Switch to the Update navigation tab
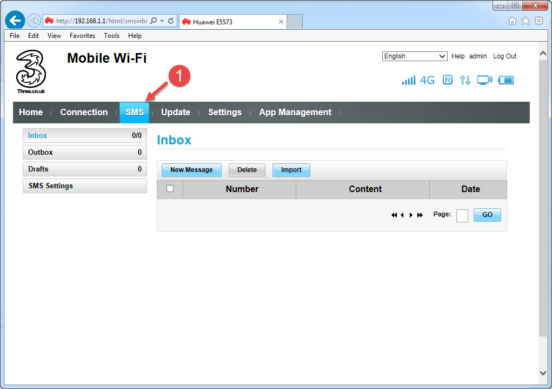 [176, 113]
